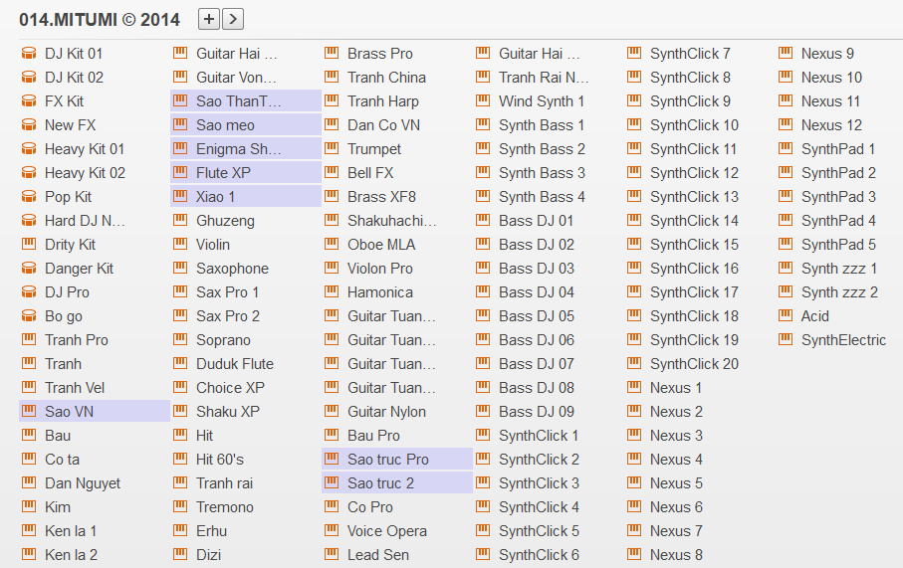Click the drum icon beside DJ Kit 01
This screenshot has height=568, width=903.
29,54
